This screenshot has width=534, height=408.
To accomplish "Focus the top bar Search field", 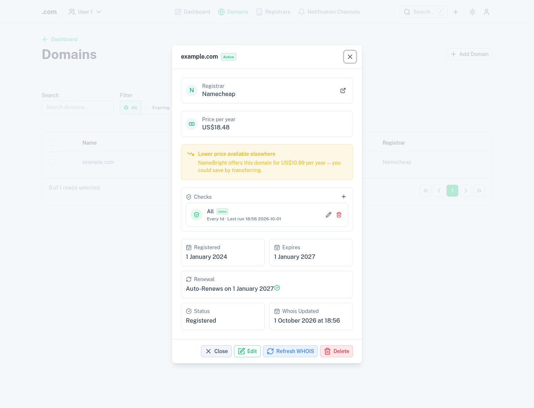I will pos(423,12).
